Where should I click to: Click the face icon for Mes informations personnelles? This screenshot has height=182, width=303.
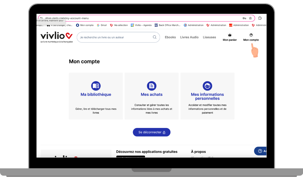coord(207,86)
